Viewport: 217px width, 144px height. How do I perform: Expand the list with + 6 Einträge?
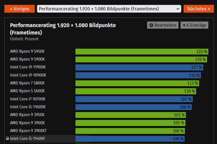pos(194,25)
